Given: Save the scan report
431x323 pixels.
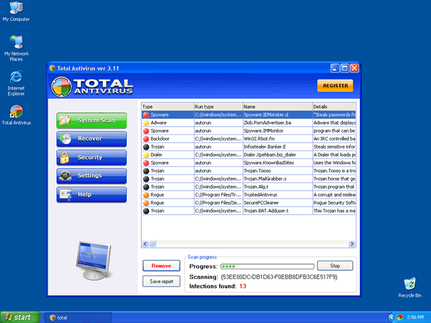Looking at the screenshot, I should pos(161,281).
